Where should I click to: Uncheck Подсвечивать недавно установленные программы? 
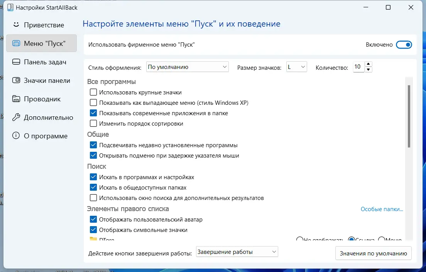(x=93, y=145)
